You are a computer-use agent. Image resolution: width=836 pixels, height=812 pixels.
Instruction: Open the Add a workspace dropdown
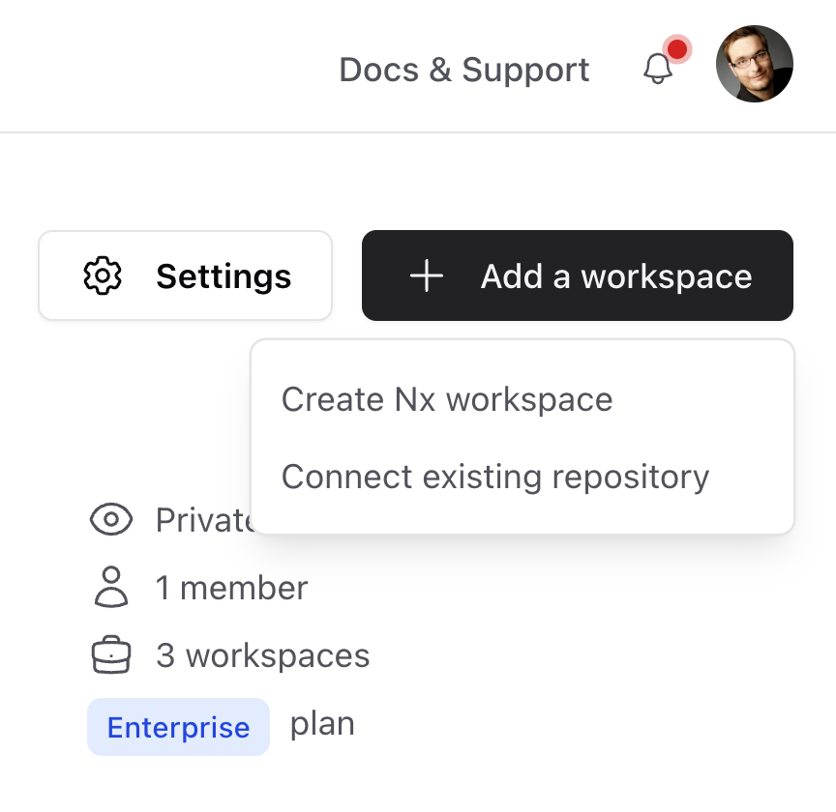(x=577, y=275)
